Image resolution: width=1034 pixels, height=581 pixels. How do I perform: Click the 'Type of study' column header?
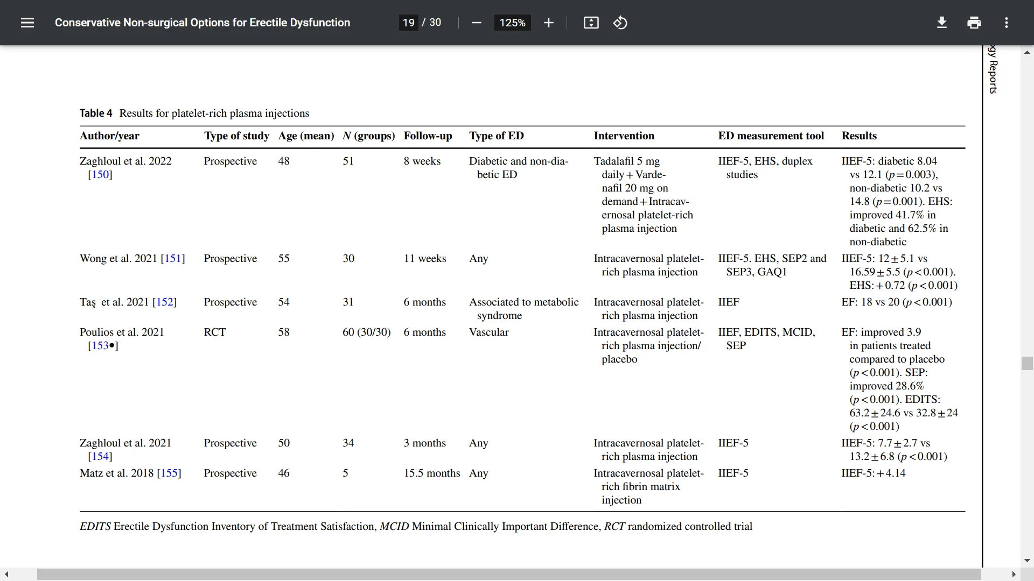236,136
